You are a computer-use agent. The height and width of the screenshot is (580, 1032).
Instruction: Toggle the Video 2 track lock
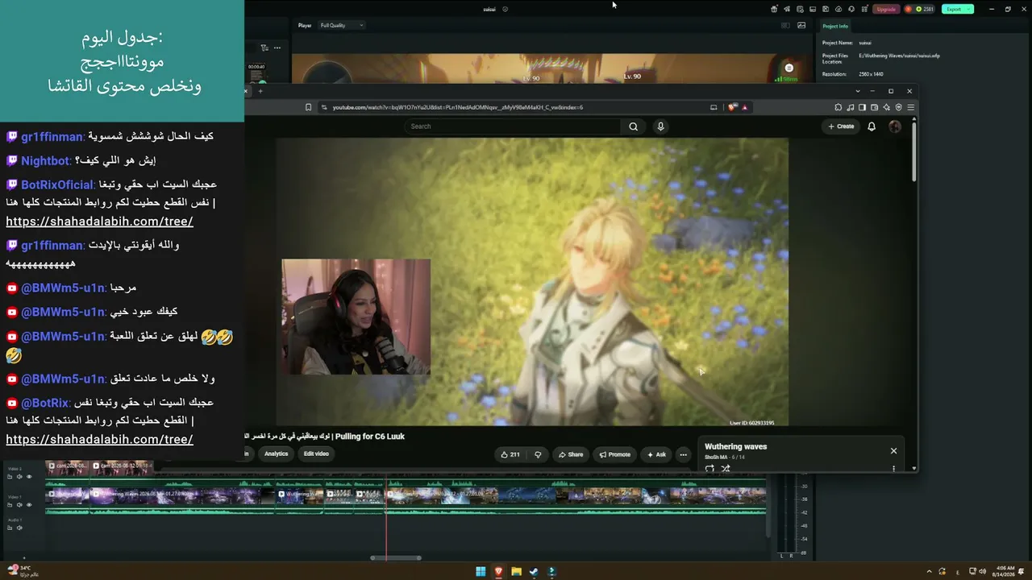10,477
